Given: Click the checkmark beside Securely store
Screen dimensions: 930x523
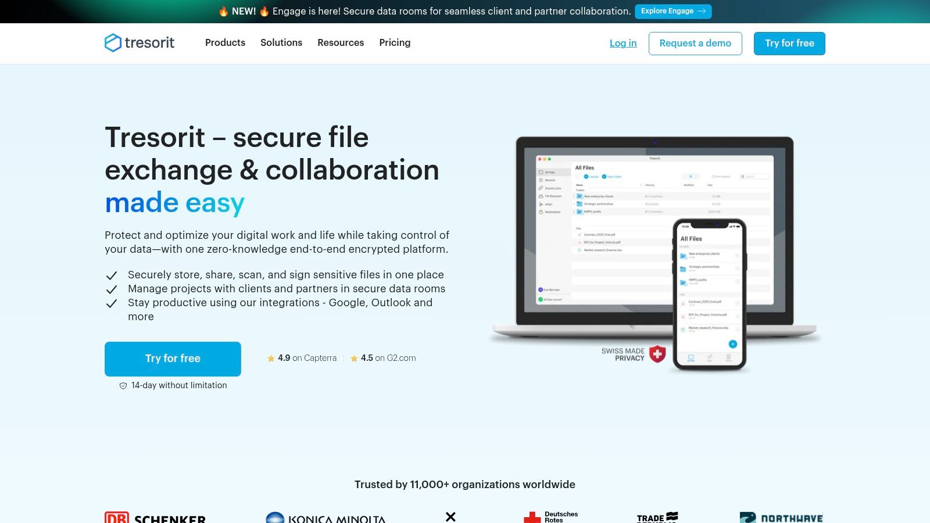Looking at the screenshot, I should tap(112, 275).
